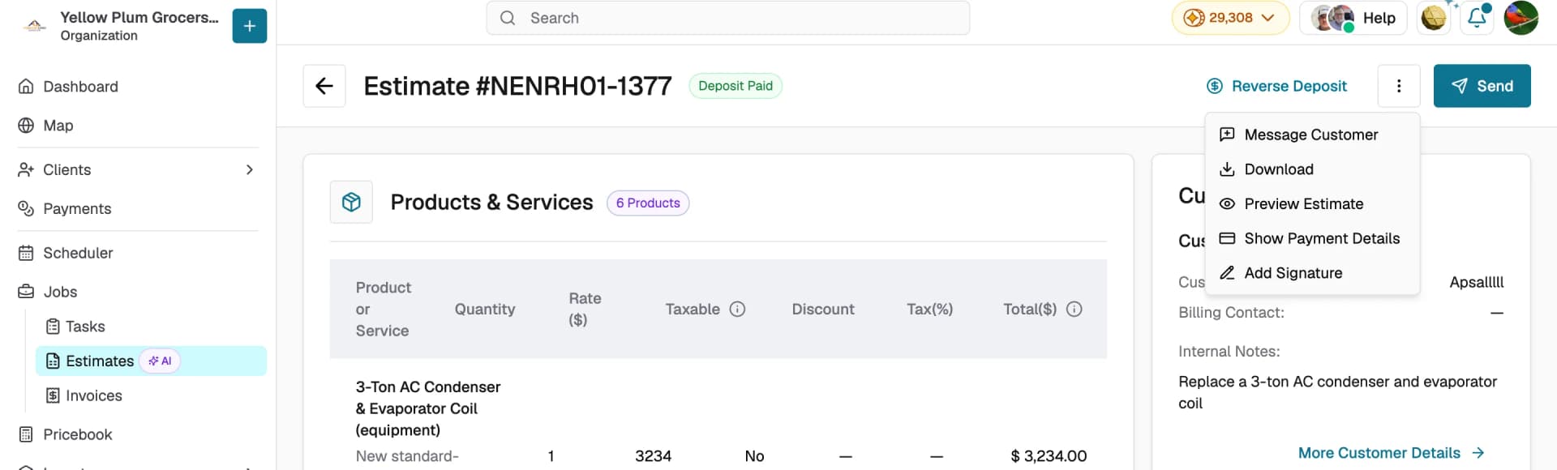
Task: Click the Tasks clipboard icon
Action: (x=53, y=327)
